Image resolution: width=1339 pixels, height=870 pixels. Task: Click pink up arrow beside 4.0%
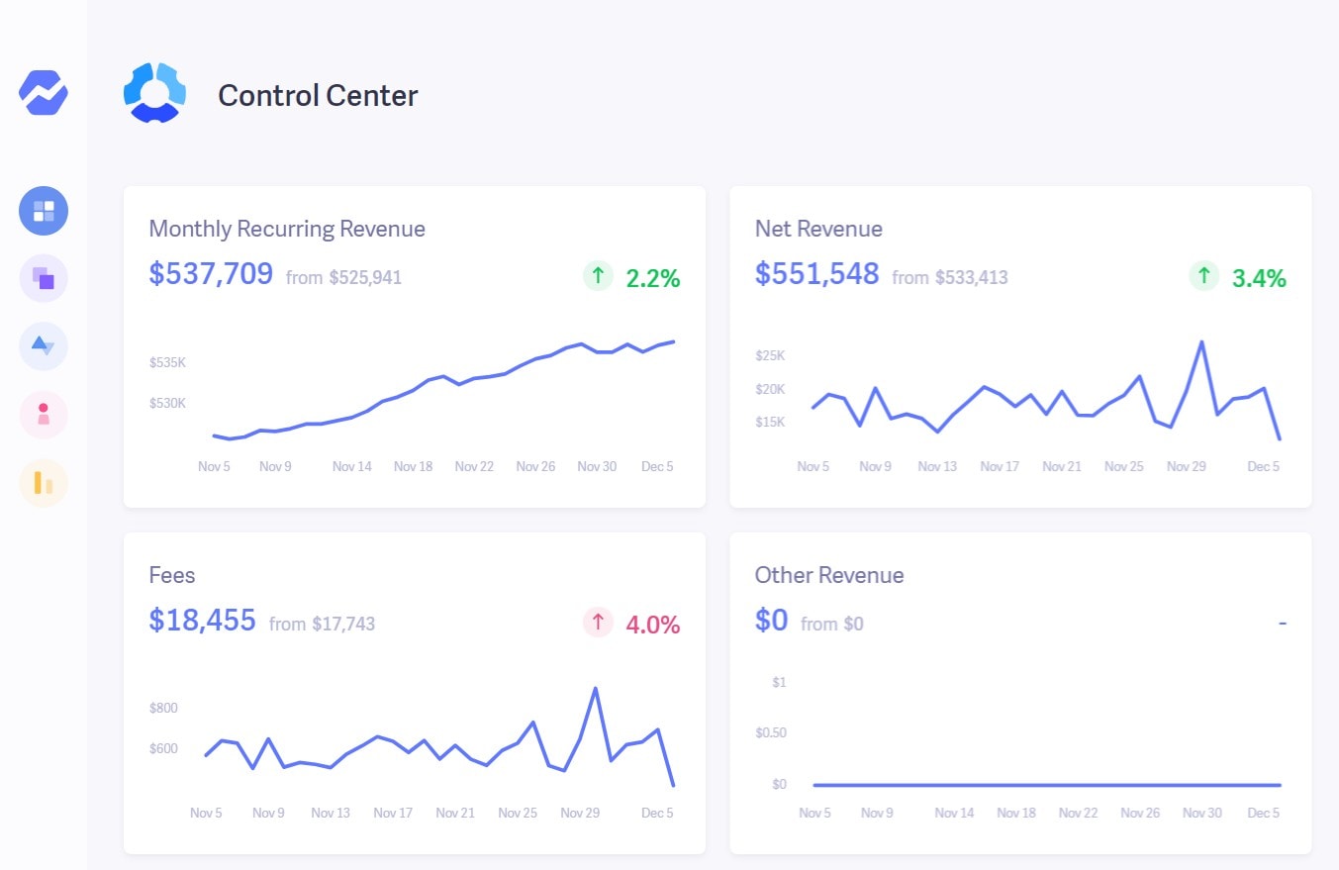(x=598, y=623)
